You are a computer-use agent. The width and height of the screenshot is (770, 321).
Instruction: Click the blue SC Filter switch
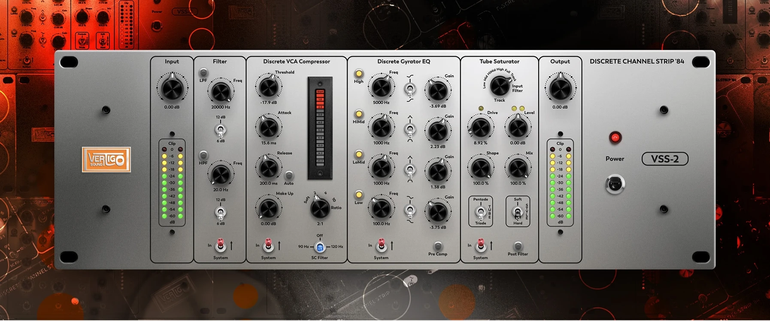(x=320, y=247)
